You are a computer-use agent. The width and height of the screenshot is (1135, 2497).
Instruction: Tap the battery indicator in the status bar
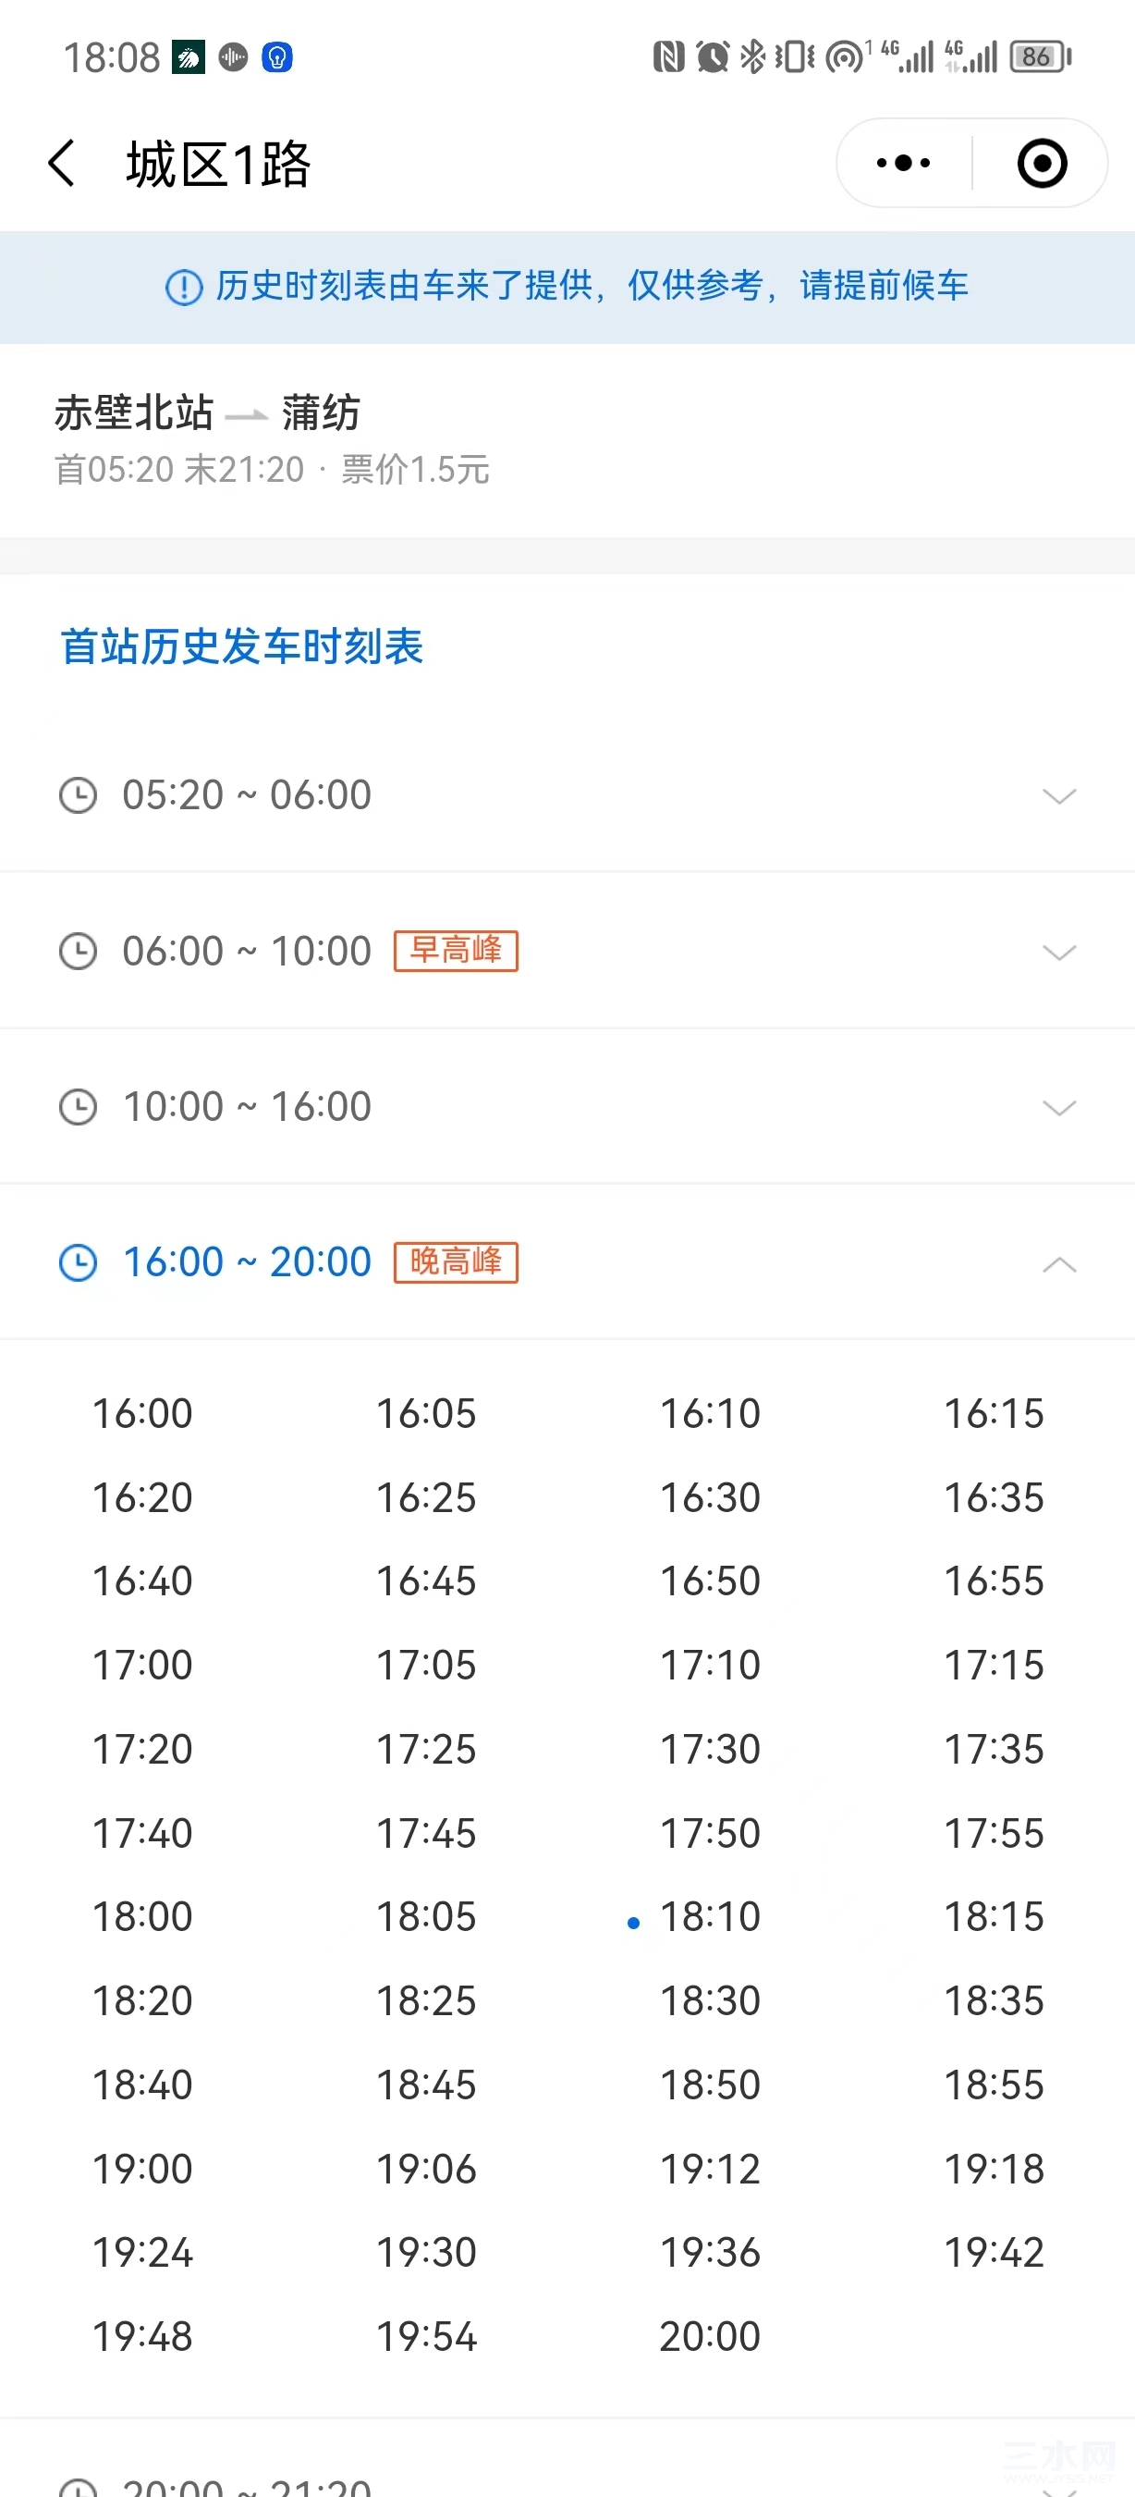pos(1040,57)
